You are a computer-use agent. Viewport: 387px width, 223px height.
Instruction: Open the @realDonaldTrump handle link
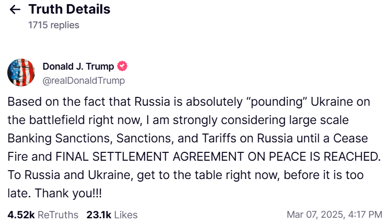click(x=83, y=80)
